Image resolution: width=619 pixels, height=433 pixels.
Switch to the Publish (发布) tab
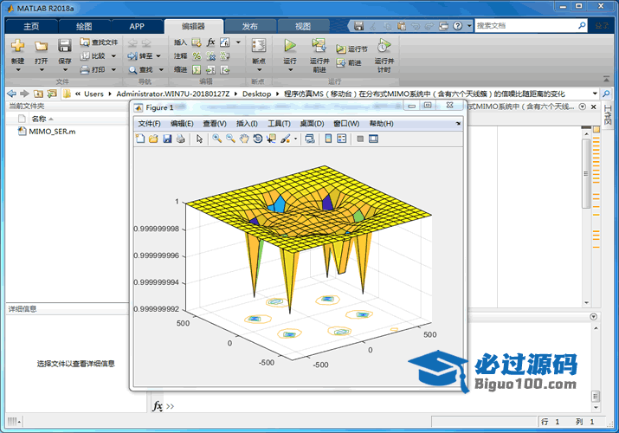[249, 27]
